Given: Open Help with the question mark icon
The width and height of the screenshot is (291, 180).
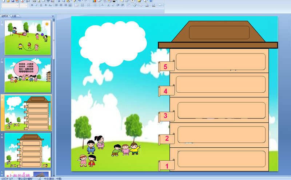Looking at the screenshot, I should pyautogui.click(x=151, y=1).
